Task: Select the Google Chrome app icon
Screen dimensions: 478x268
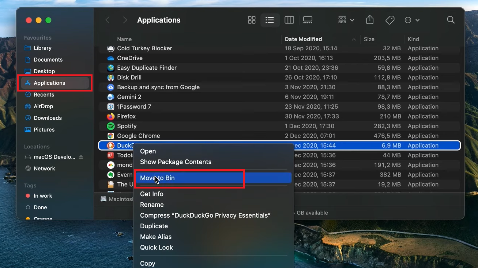Action: point(111,136)
